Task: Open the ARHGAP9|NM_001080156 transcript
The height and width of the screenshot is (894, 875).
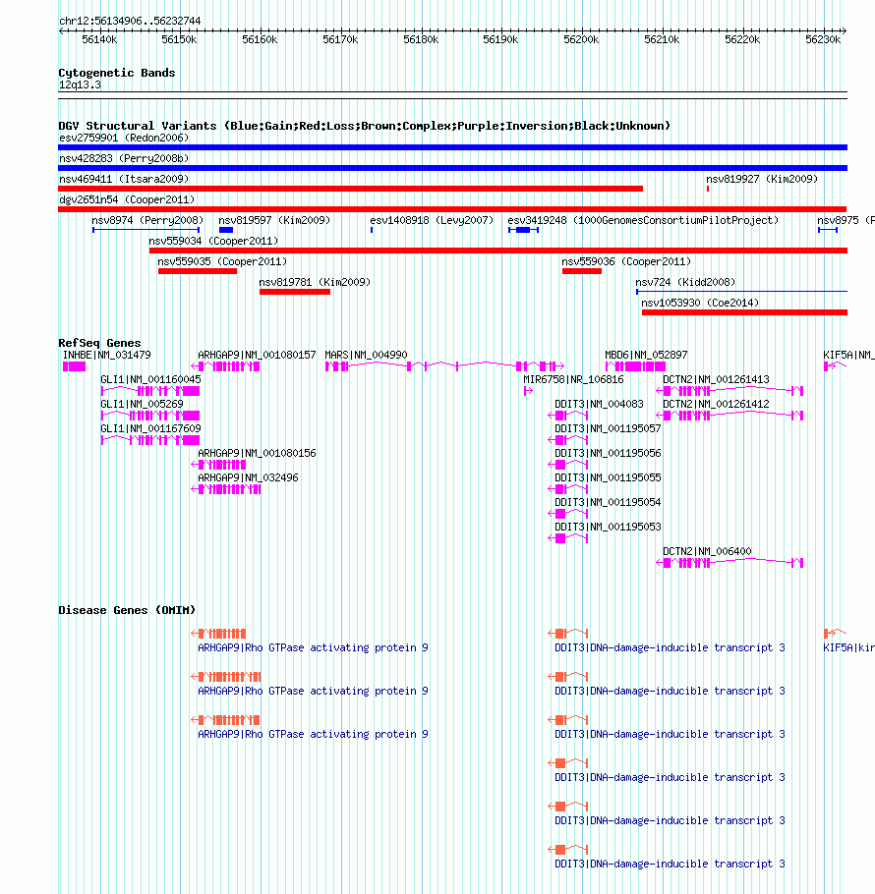Action: tap(218, 465)
